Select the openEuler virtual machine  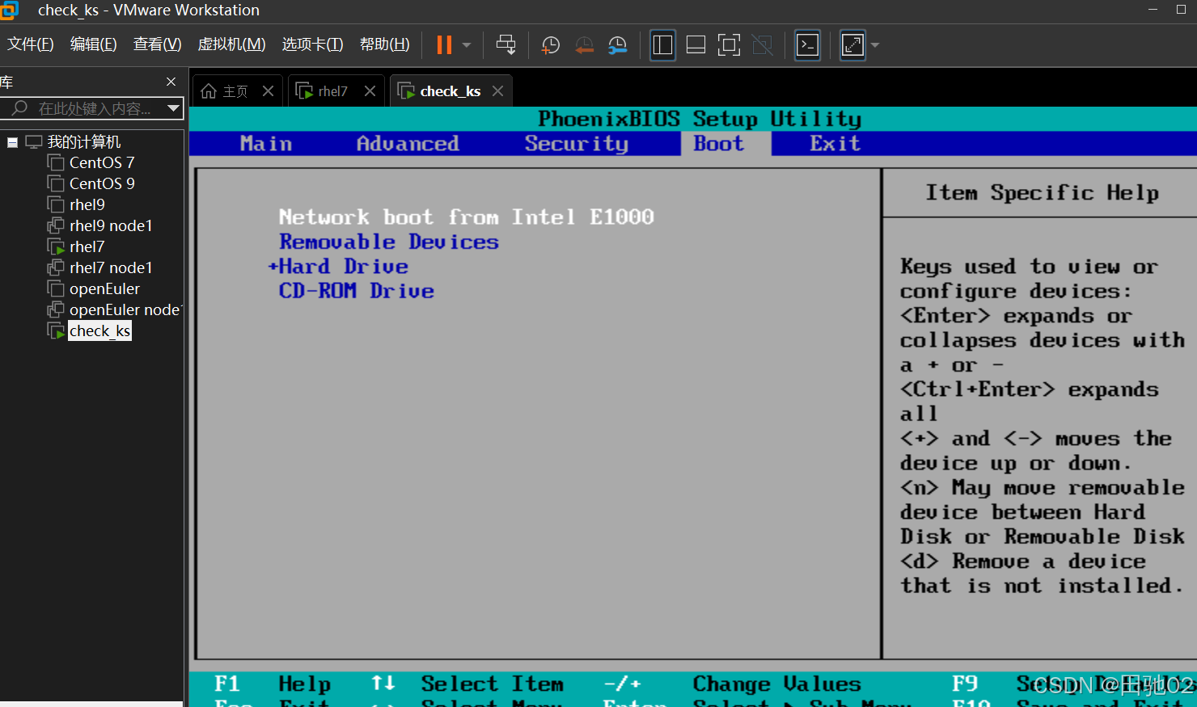pos(104,288)
